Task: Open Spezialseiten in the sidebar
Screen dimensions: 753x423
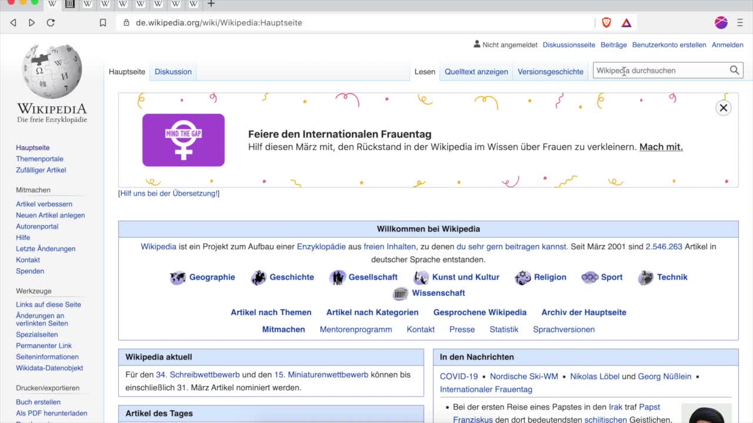Action: [36, 334]
